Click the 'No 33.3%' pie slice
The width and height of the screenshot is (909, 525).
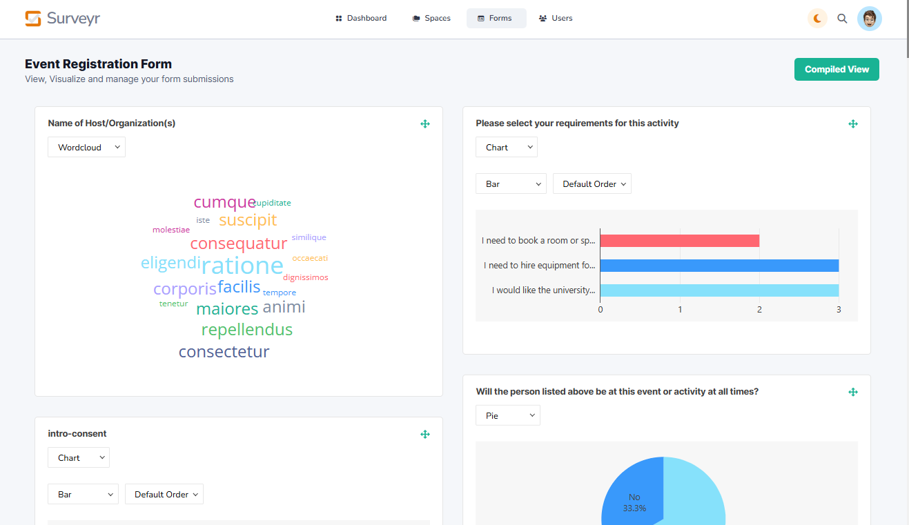pyautogui.click(x=634, y=491)
